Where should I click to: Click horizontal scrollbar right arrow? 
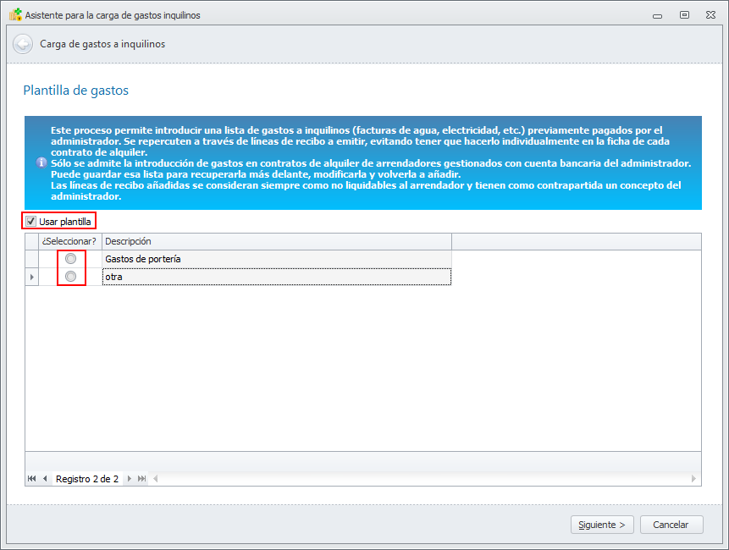pos(694,479)
